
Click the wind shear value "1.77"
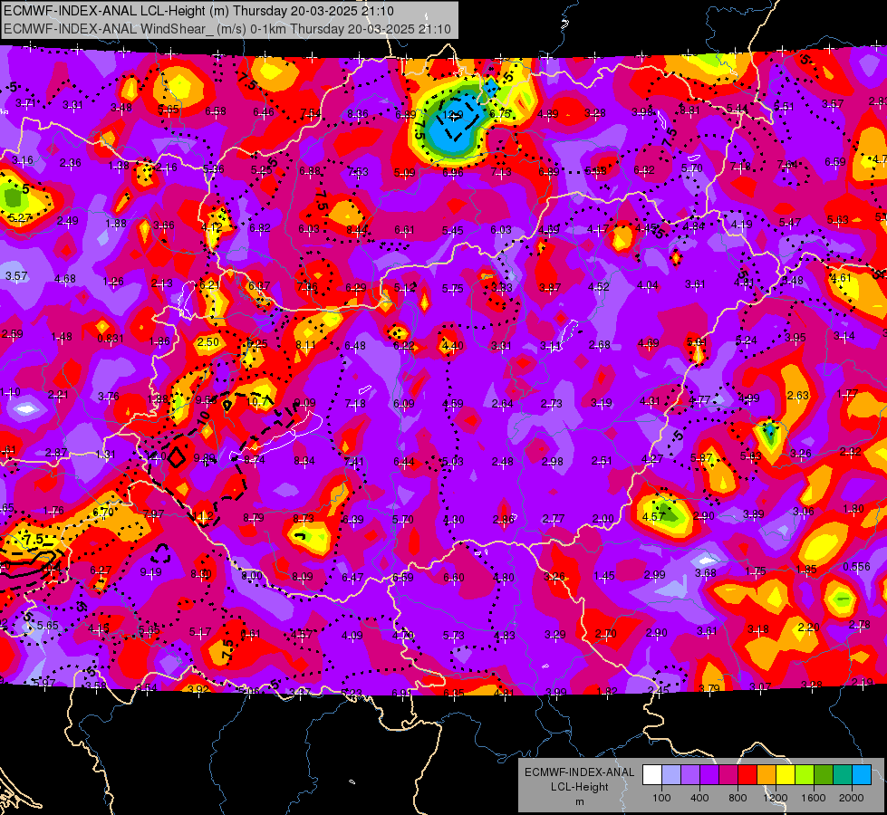tap(847, 394)
